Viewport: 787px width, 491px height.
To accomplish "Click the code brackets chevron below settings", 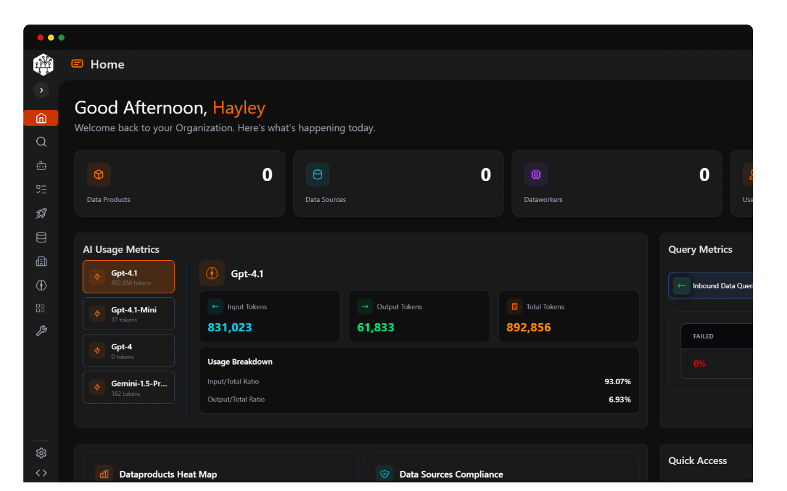I will 41,473.
